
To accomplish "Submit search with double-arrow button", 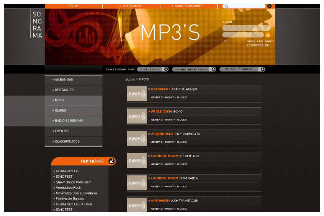I will (269, 6).
